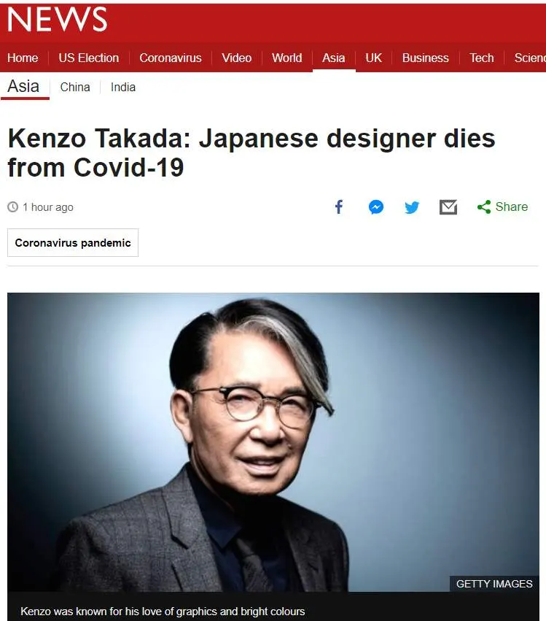Open the US Election section

pyautogui.click(x=89, y=58)
